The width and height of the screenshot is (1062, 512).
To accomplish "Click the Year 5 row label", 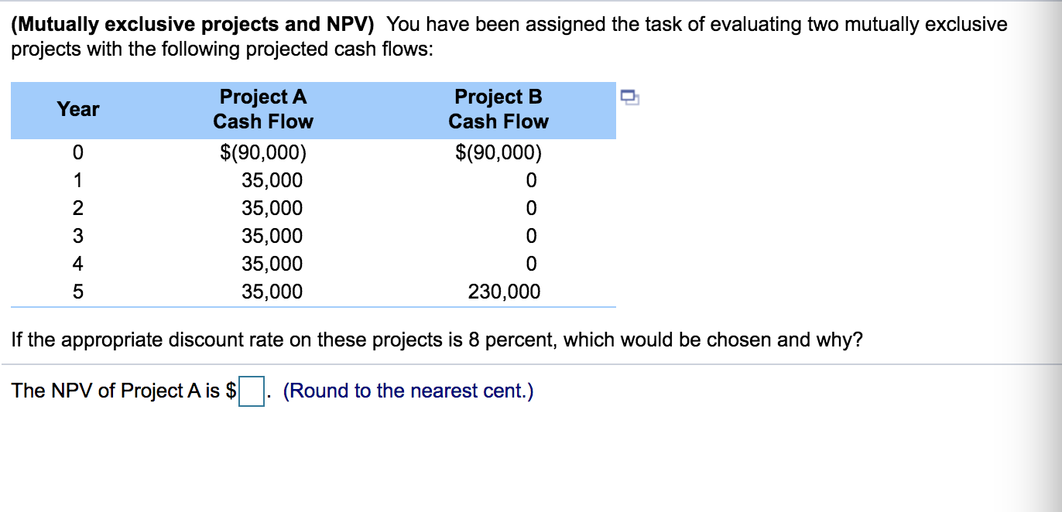I will [77, 292].
